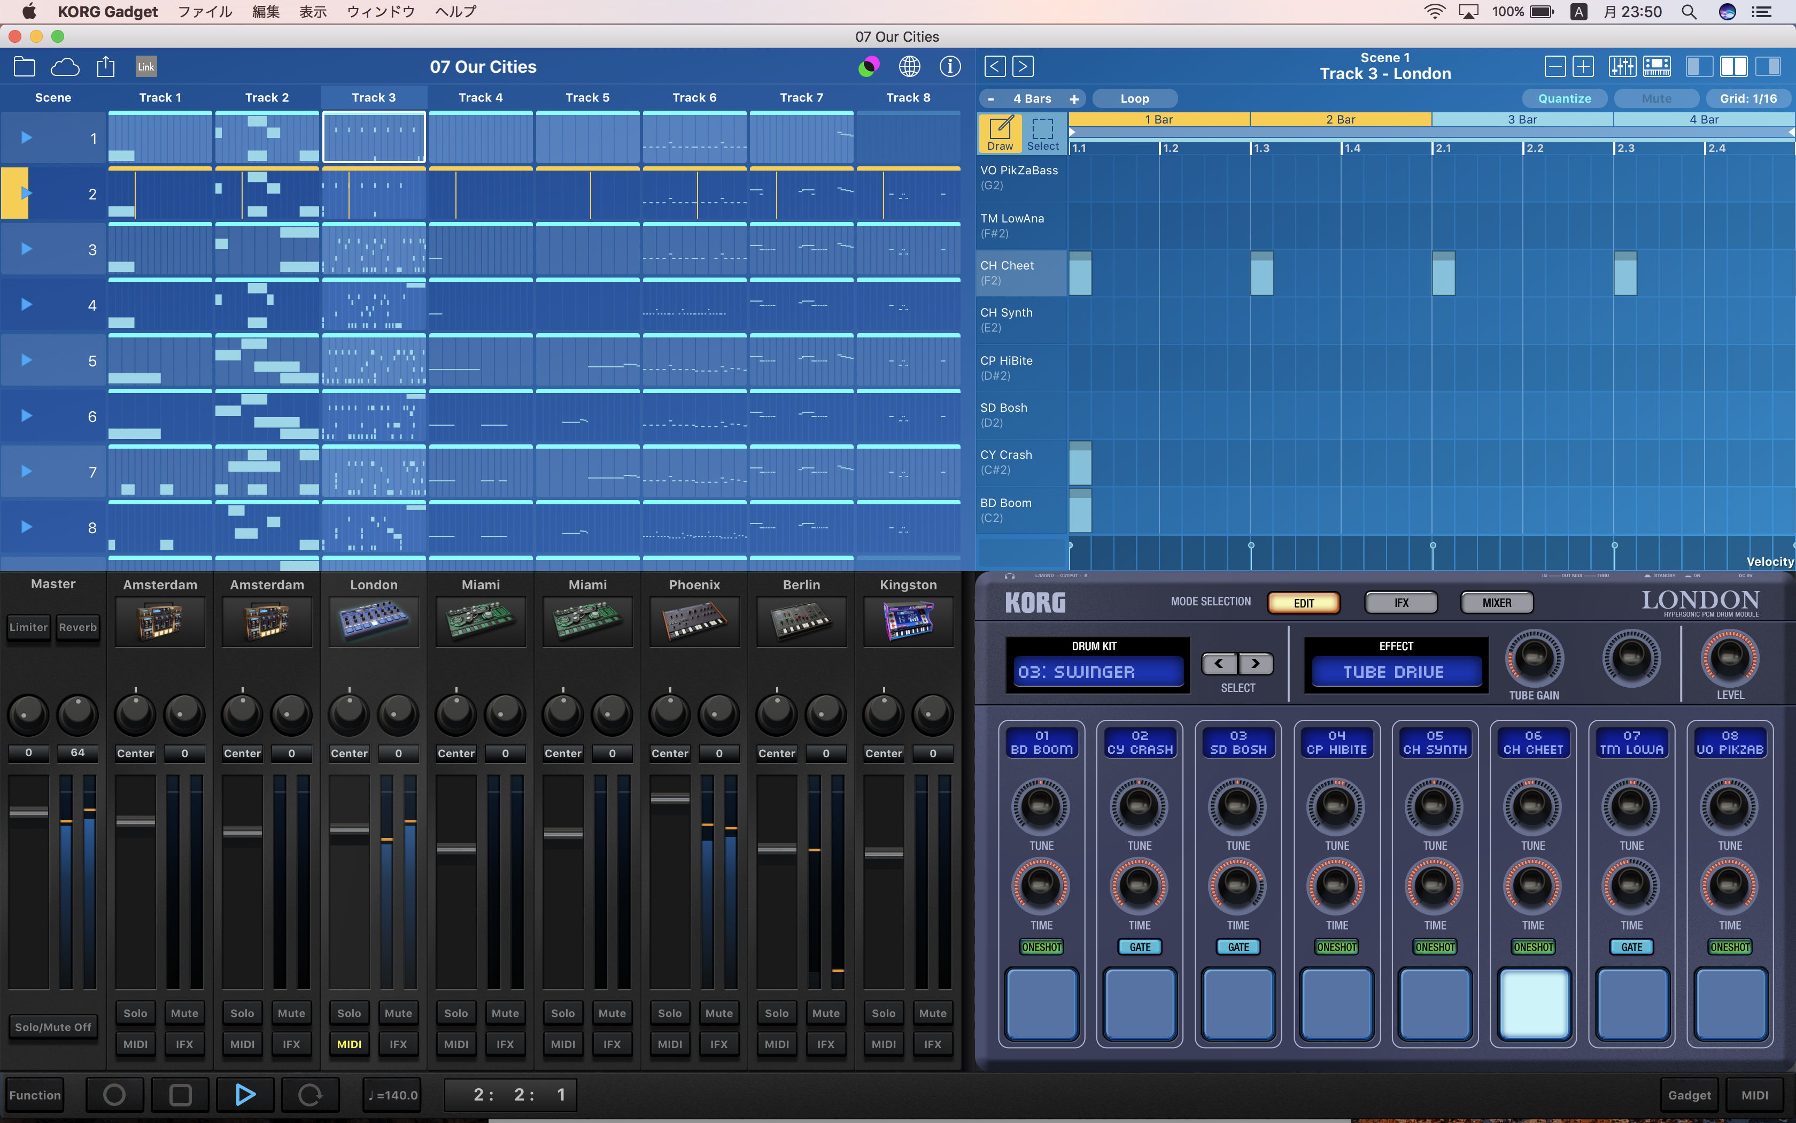Screen dimensions: 1796x1123
Task: Select EDIT mode on London
Action: tap(1304, 602)
